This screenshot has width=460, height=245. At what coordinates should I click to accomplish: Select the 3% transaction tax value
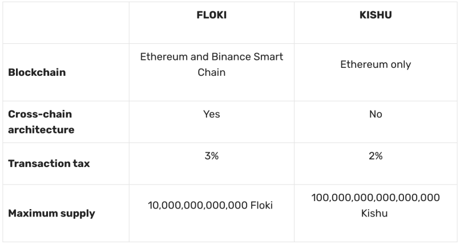tap(212, 156)
